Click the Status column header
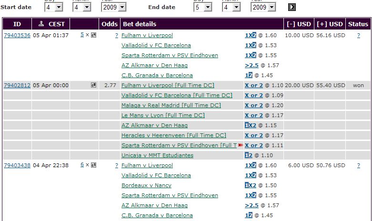This screenshot has width=372, height=221. pyautogui.click(x=358, y=24)
